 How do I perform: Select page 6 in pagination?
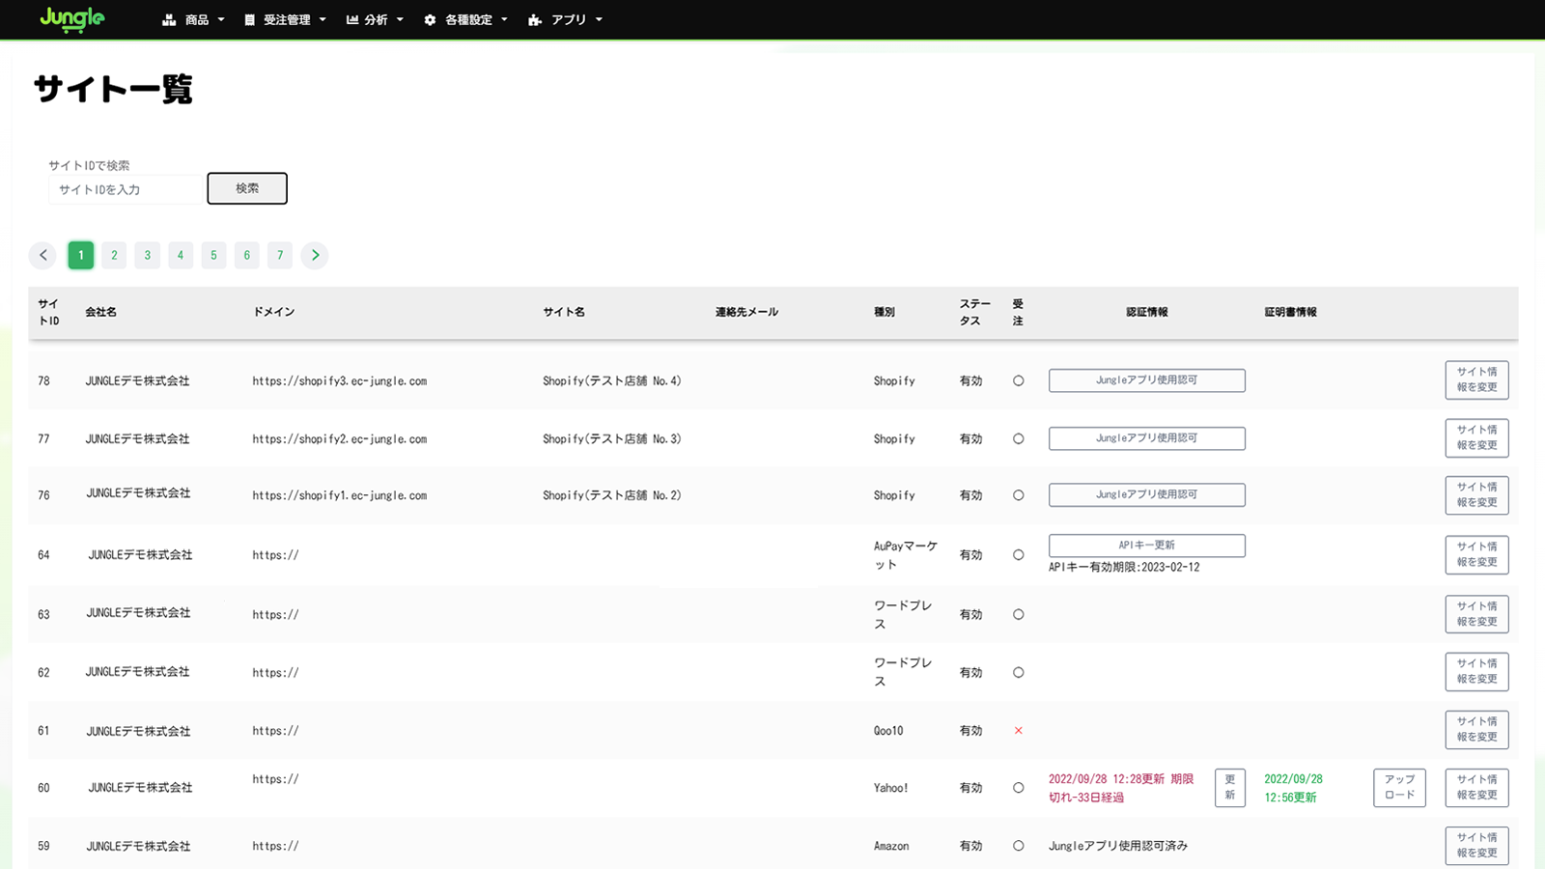pyautogui.click(x=247, y=255)
